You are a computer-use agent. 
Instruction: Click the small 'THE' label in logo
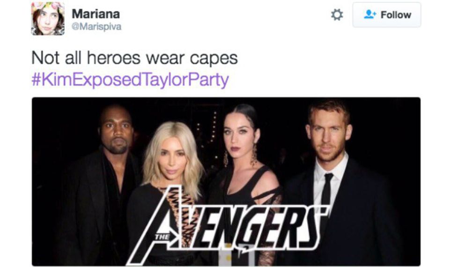[162, 237]
